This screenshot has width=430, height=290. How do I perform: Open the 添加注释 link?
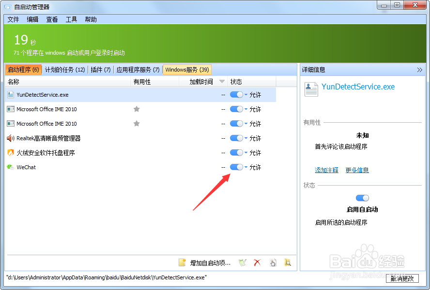(326, 170)
